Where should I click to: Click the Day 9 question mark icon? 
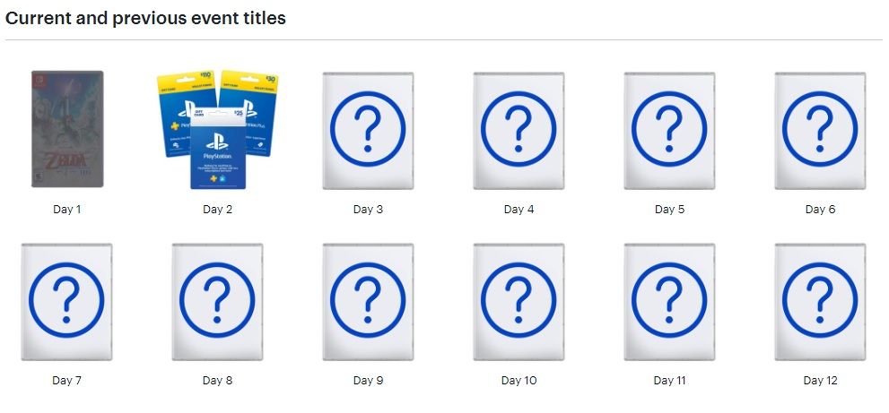pyautogui.click(x=368, y=302)
